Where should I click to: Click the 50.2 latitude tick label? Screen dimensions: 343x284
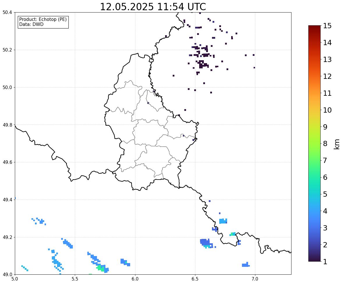7,50
